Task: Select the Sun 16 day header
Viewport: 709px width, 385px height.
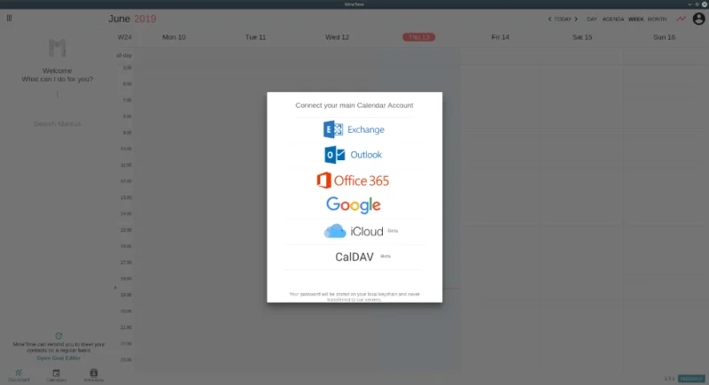Action: click(664, 37)
